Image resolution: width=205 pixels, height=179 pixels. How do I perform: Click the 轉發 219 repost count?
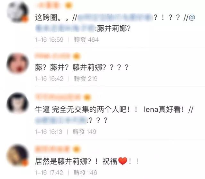click(86, 79)
